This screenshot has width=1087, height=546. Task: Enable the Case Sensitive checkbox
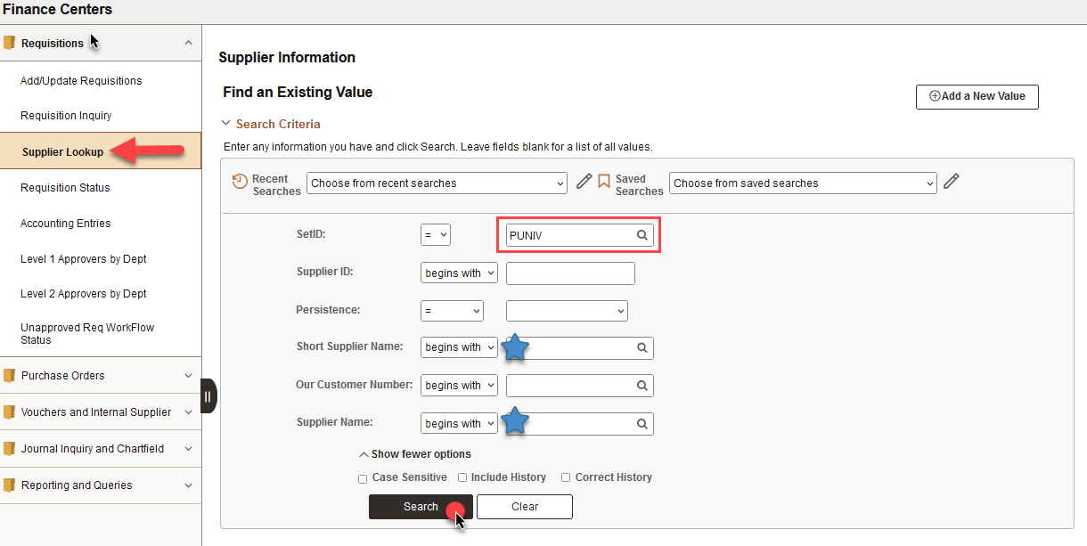(363, 478)
